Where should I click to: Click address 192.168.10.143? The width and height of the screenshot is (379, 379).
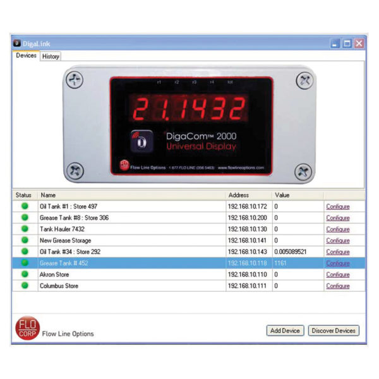tap(247, 252)
